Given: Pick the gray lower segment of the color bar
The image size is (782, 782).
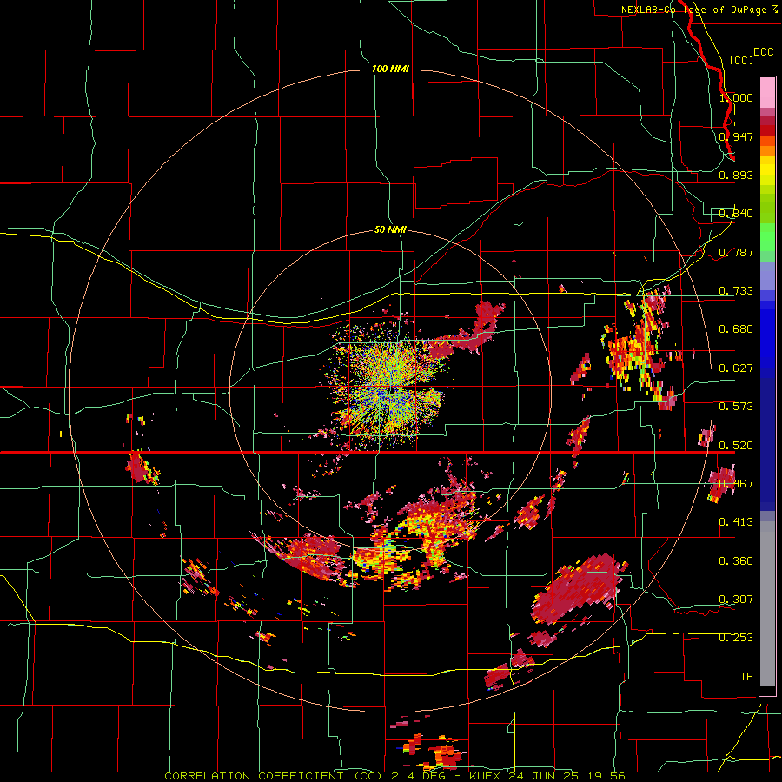Looking at the screenshot, I should (767, 604).
